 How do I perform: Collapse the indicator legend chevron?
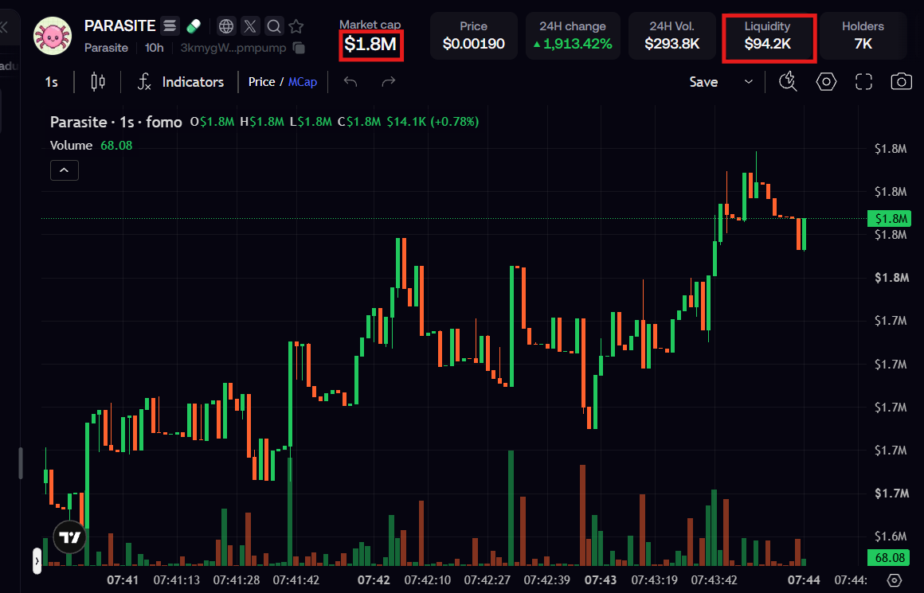tap(65, 170)
